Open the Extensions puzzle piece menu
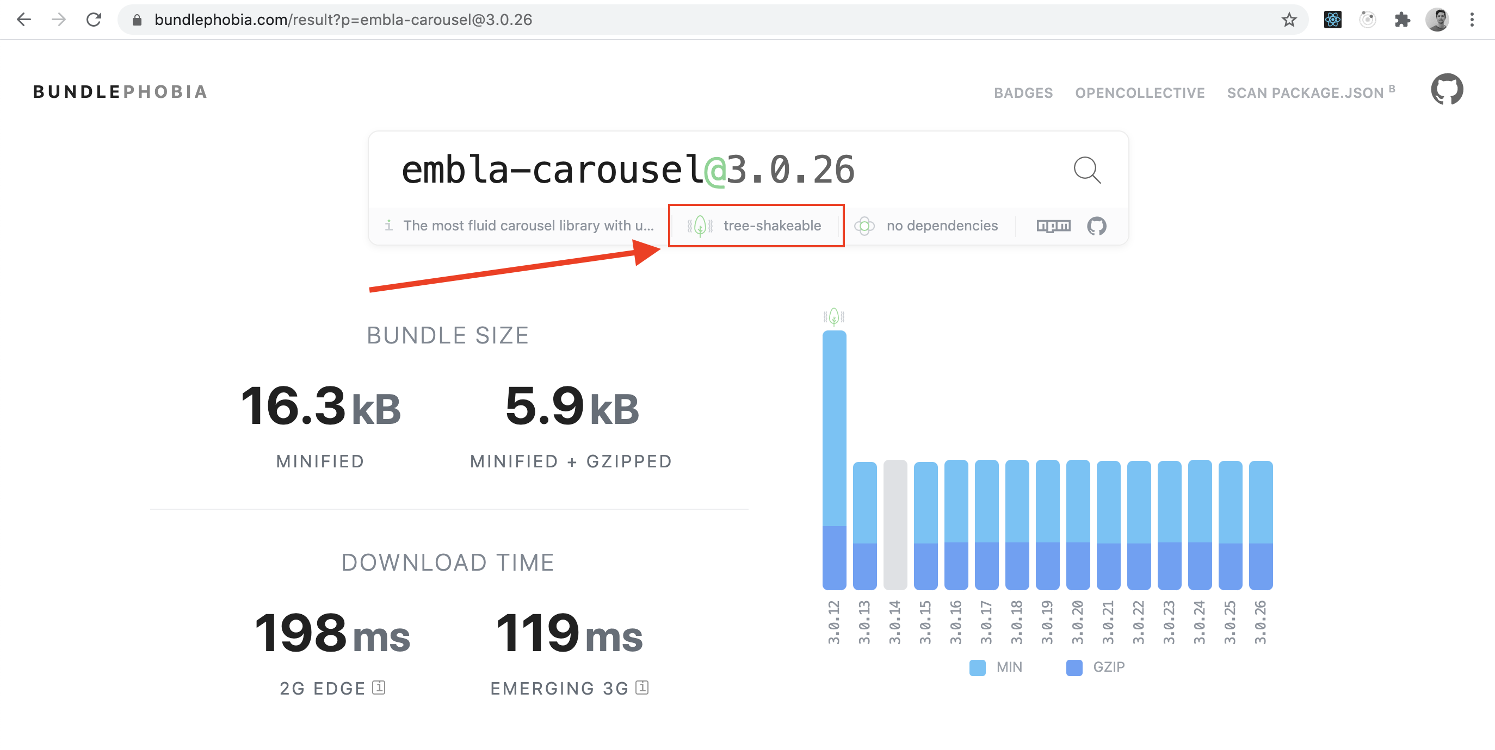The width and height of the screenshot is (1495, 750). 1402,20
